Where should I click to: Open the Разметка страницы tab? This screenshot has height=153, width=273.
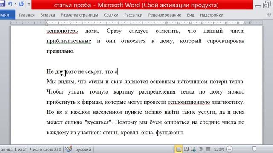click(x=79, y=15)
